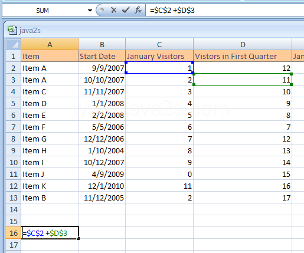Click the date cell 1/10/2004
The width and height of the screenshot is (304, 253).
pos(102,150)
